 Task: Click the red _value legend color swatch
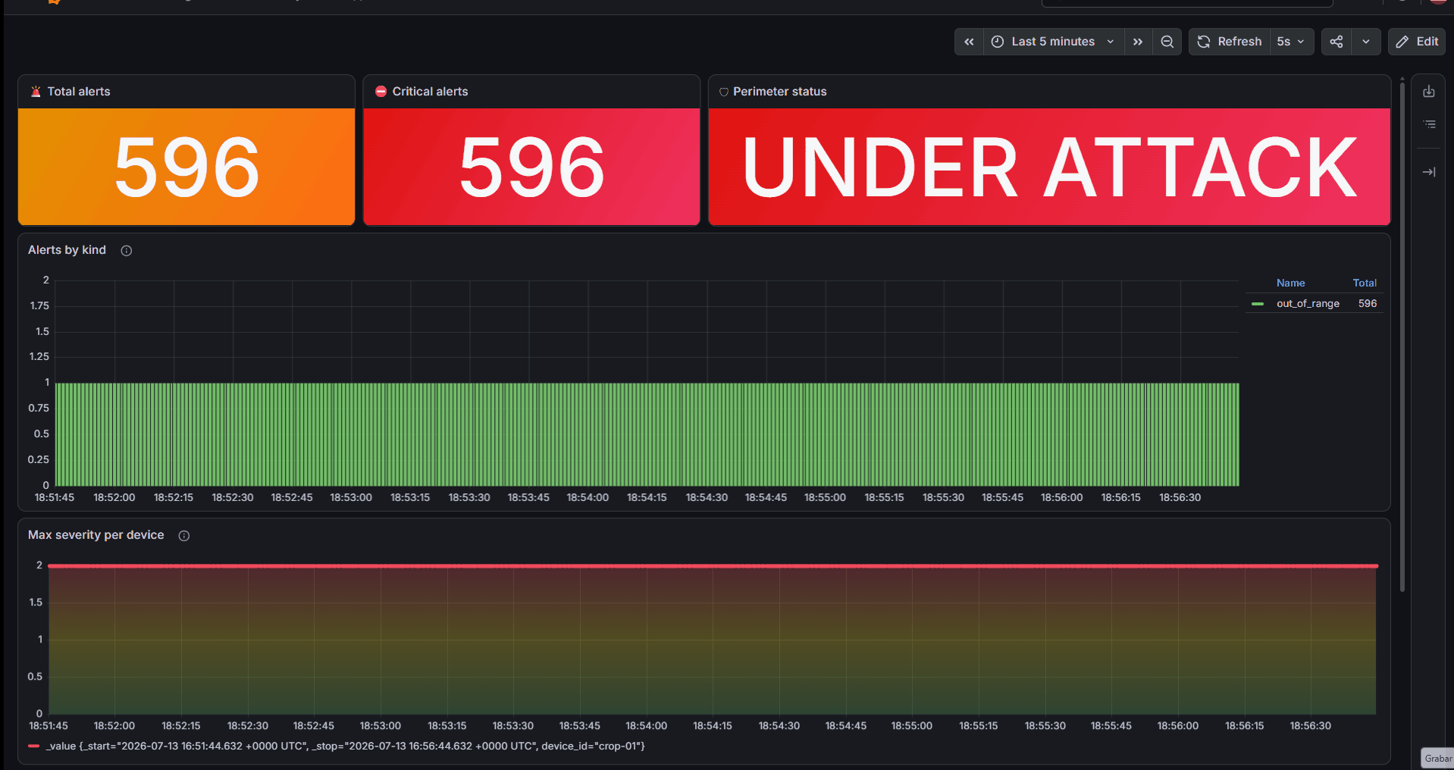pos(33,747)
